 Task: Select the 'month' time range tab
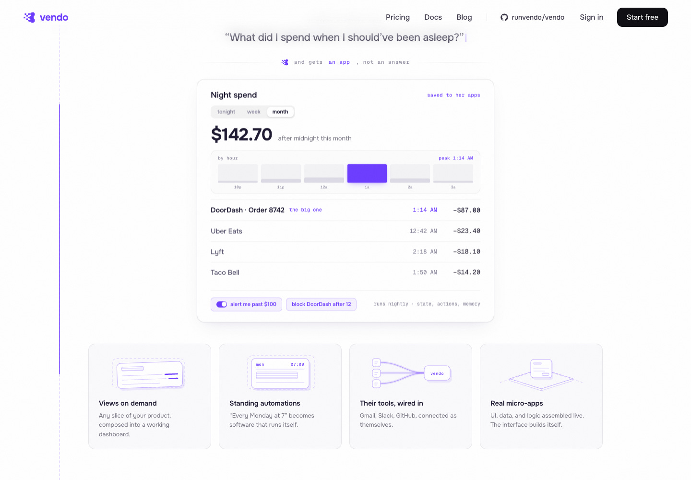tap(280, 112)
